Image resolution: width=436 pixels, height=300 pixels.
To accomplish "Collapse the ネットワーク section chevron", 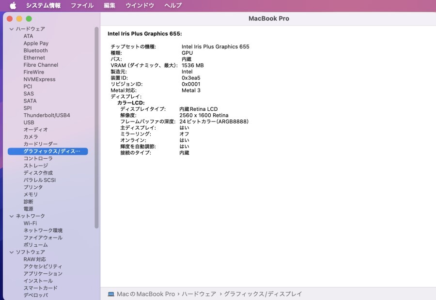I will (12, 216).
